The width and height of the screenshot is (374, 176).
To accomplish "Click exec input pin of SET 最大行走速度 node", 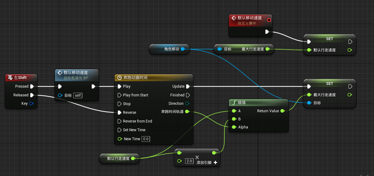I will click(x=309, y=86).
